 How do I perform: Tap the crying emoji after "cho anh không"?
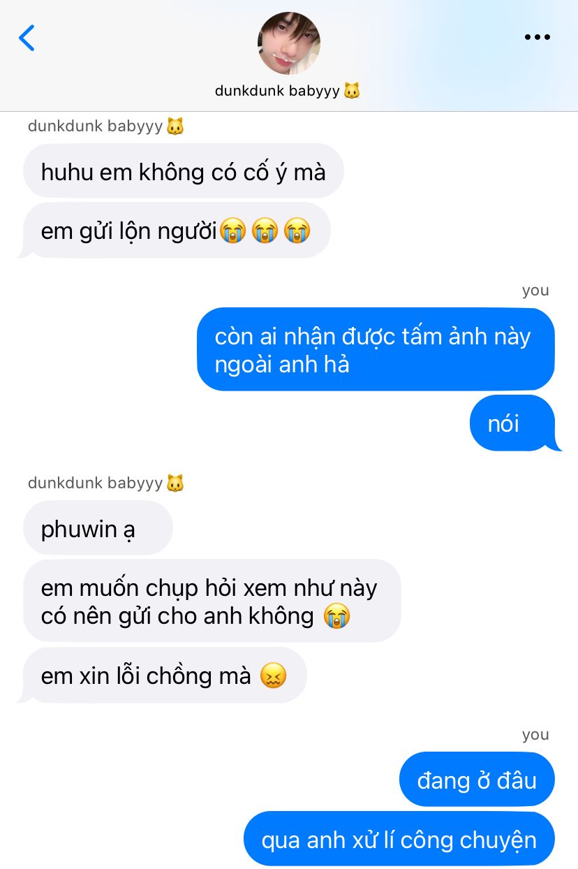(x=337, y=616)
